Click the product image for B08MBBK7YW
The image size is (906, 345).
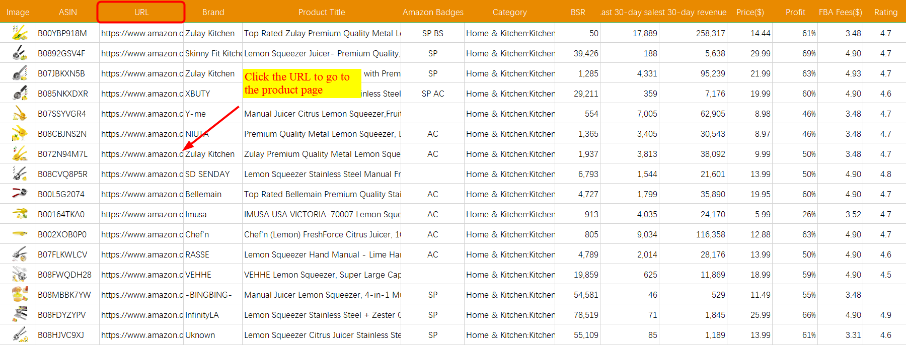click(20, 295)
